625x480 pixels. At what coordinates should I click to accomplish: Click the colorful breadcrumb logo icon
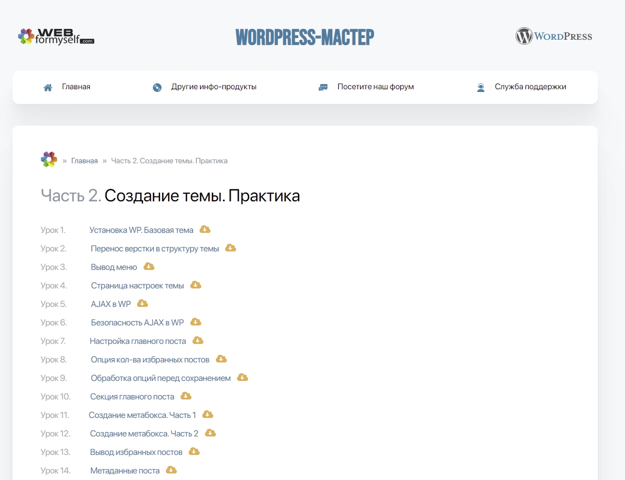click(49, 159)
